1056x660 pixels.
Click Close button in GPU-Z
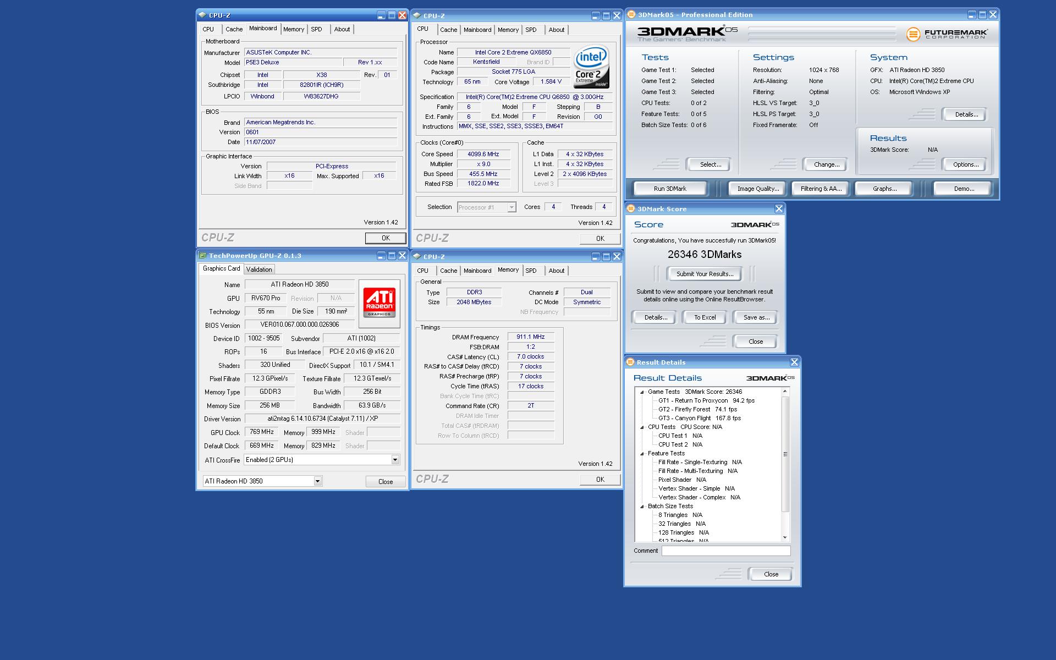tap(386, 482)
